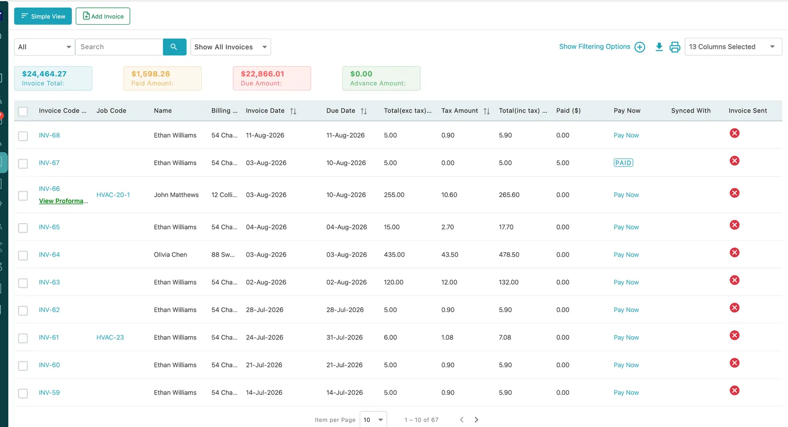Click red not-sent icon for INV-59
The image size is (788, 427).
[734, 391]
